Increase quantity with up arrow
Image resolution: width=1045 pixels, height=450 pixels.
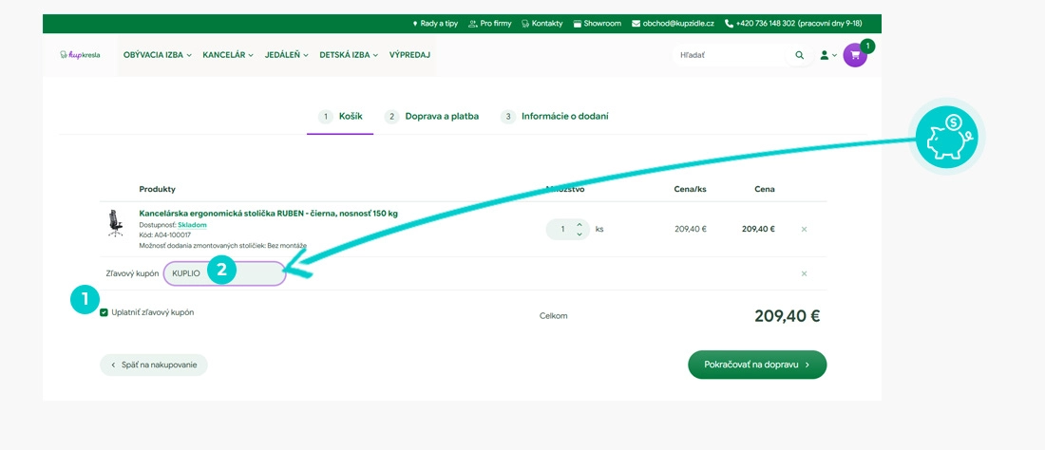(579, 224)
